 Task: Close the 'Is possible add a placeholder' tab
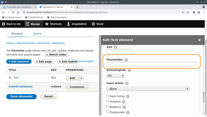tap(35, 7)
